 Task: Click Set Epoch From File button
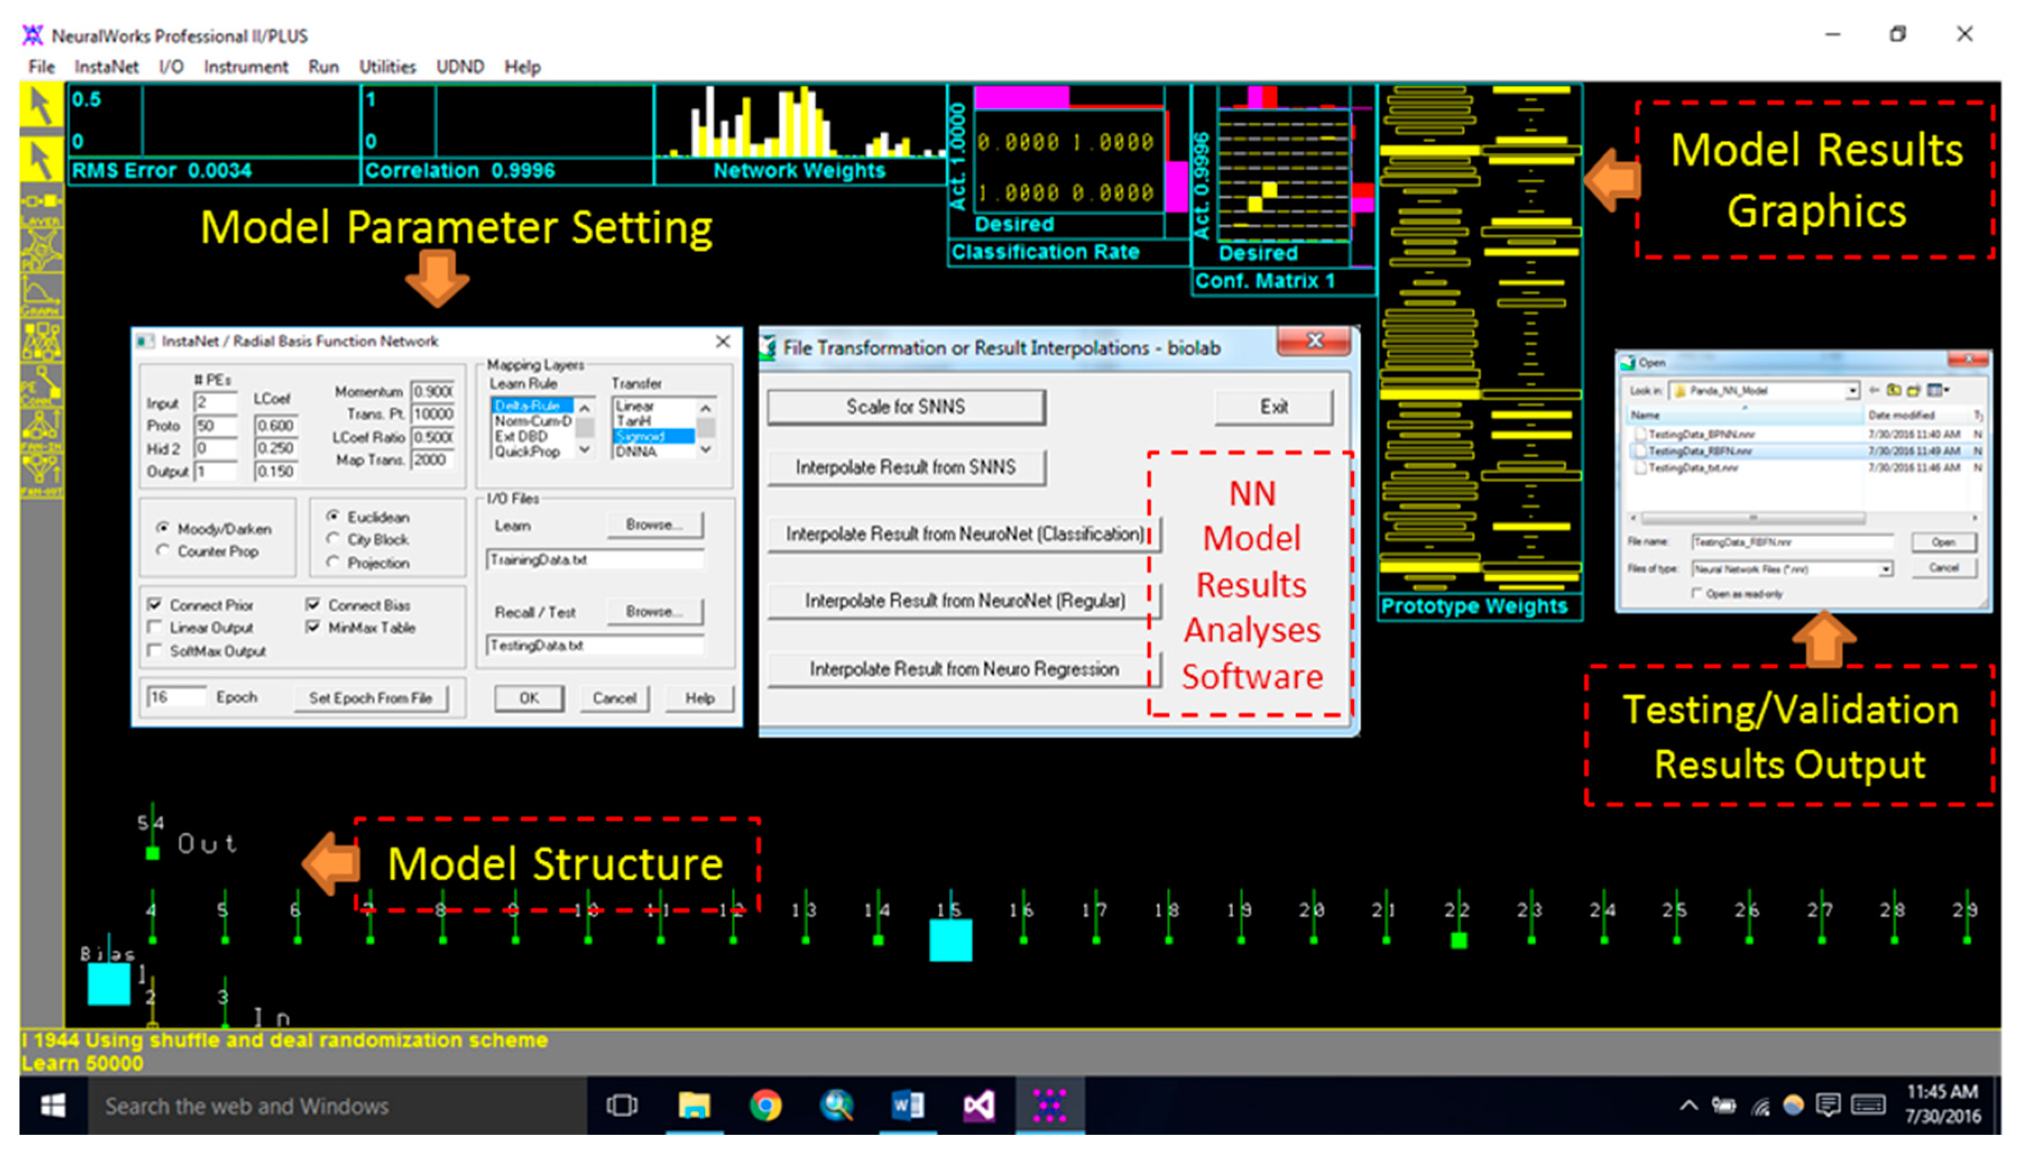click(370, 698)
